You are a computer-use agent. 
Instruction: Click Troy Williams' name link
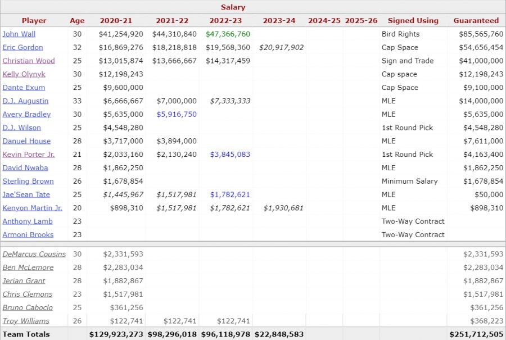[x=26, y=321]
